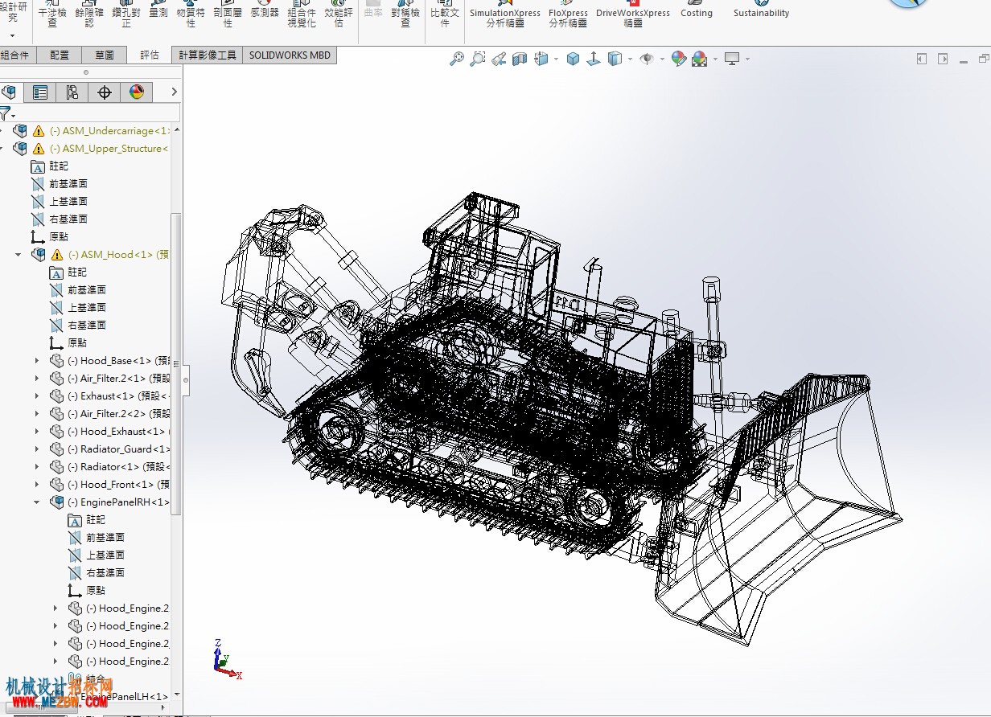Click the Display Style cube icon
Viewport: 991px width, 717px height.
[x=615, y=59]
